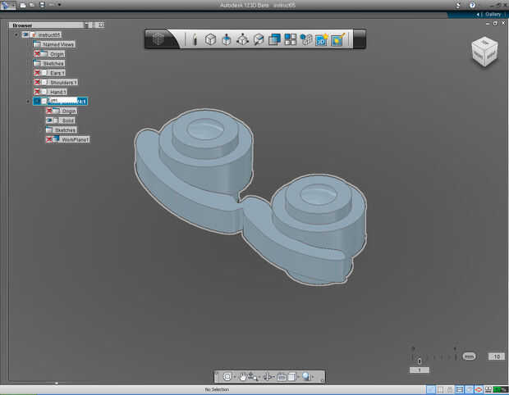Toggle visibility of Hand:1 component

click(37, 92)
